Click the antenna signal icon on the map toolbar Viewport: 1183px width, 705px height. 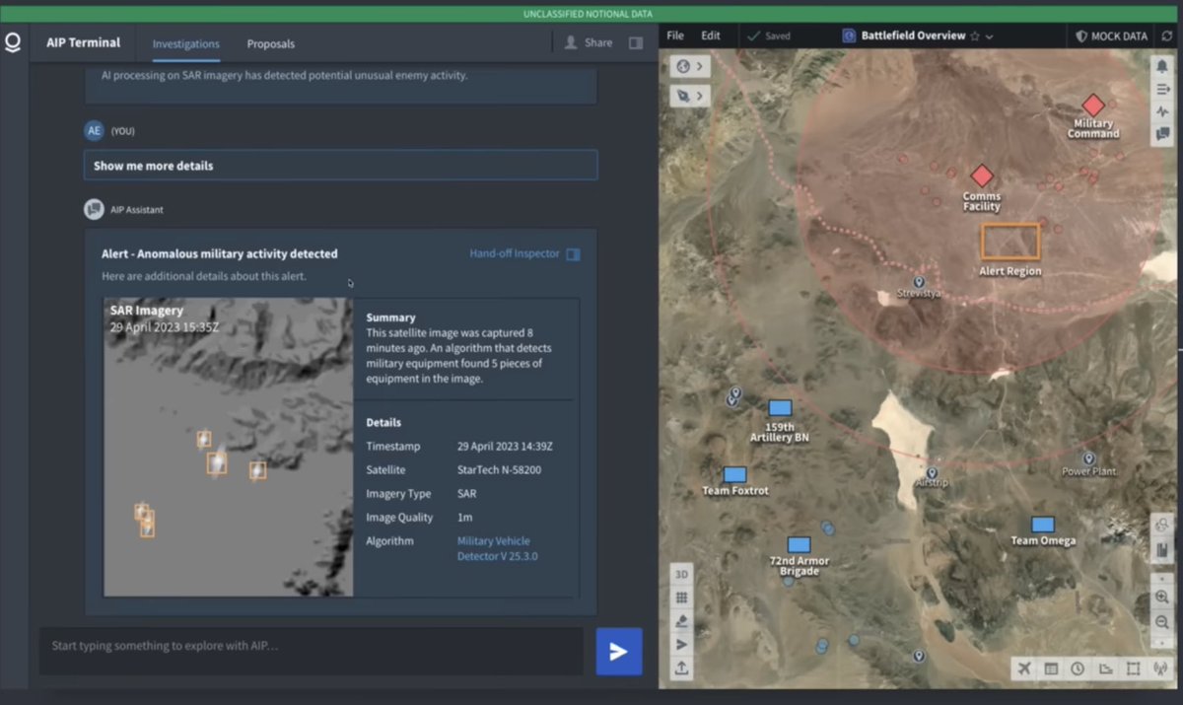1158,669
